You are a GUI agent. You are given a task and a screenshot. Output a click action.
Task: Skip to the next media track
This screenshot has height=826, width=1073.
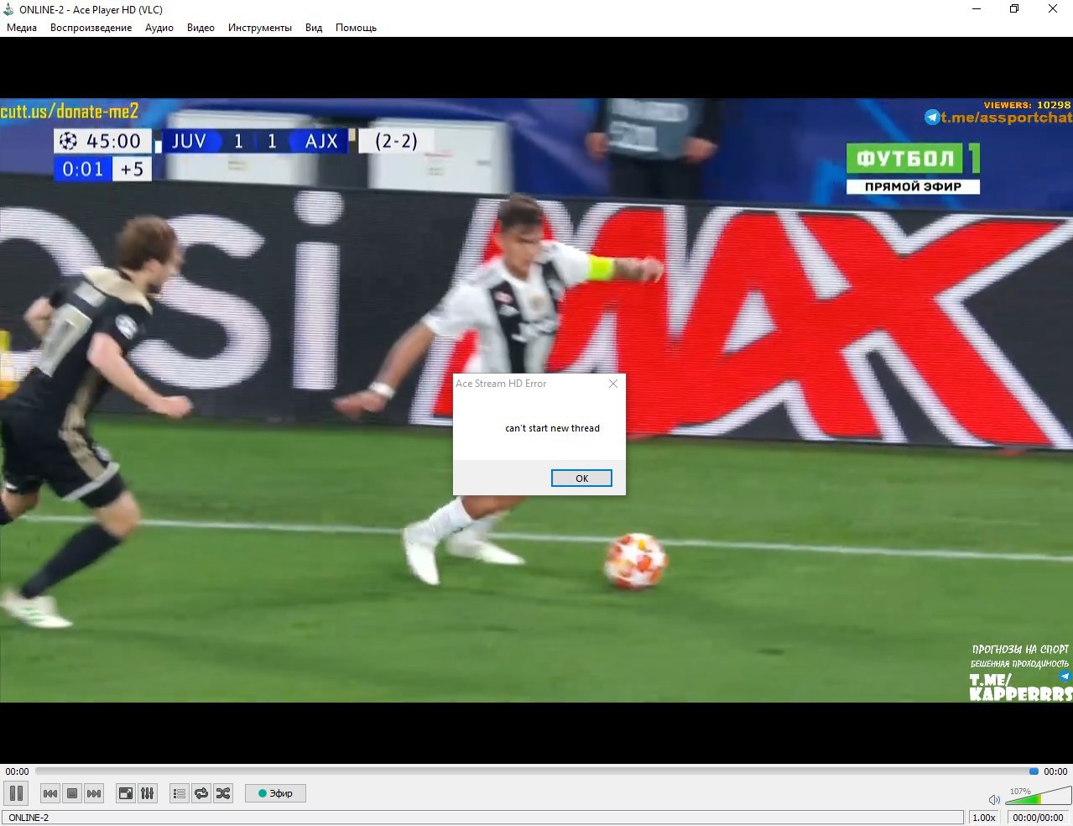[94, 793]
